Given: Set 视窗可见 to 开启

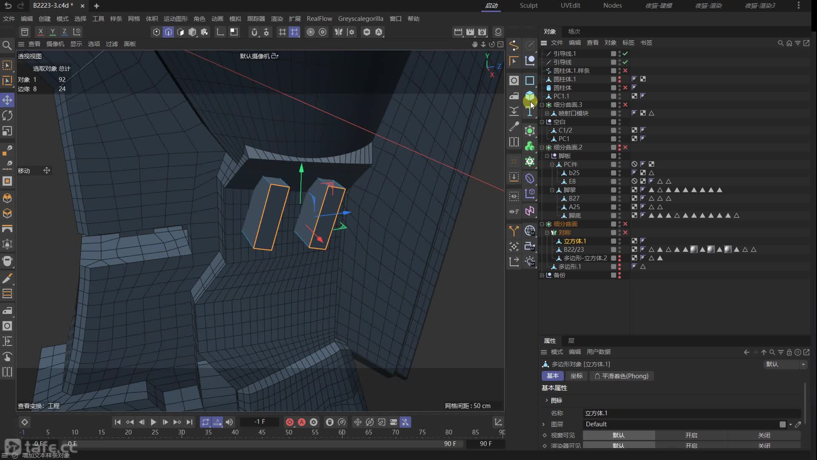Looking at the screenshot, I should coord(691,435).
